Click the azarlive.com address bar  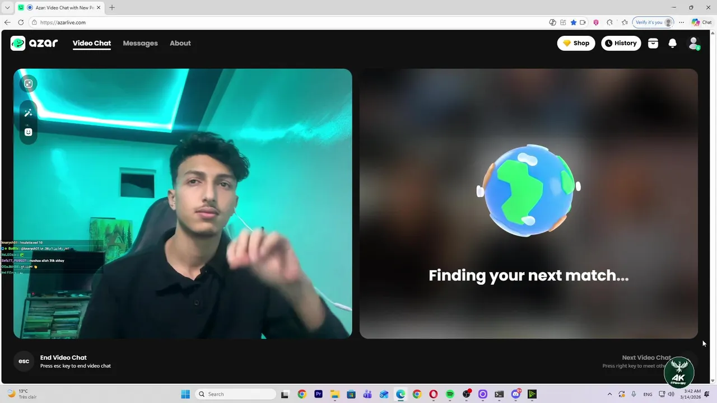(286, 22)
